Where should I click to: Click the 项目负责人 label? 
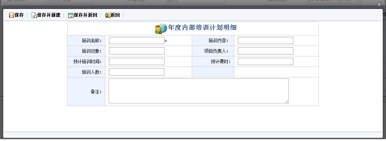click(216, 51)
